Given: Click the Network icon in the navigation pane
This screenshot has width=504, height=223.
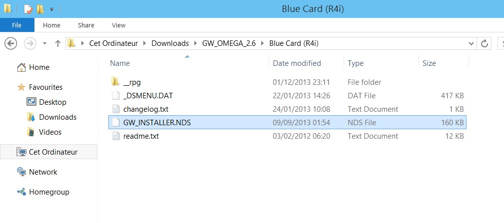Looking at the screenshot, I should point(21,172).
